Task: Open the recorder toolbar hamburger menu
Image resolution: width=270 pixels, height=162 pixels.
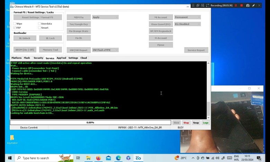Action: 193,6
